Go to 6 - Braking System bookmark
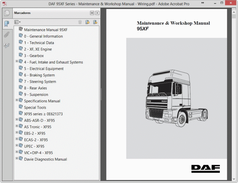The height and width of the screenshot is (183, 238). click(x=39, y=75)
